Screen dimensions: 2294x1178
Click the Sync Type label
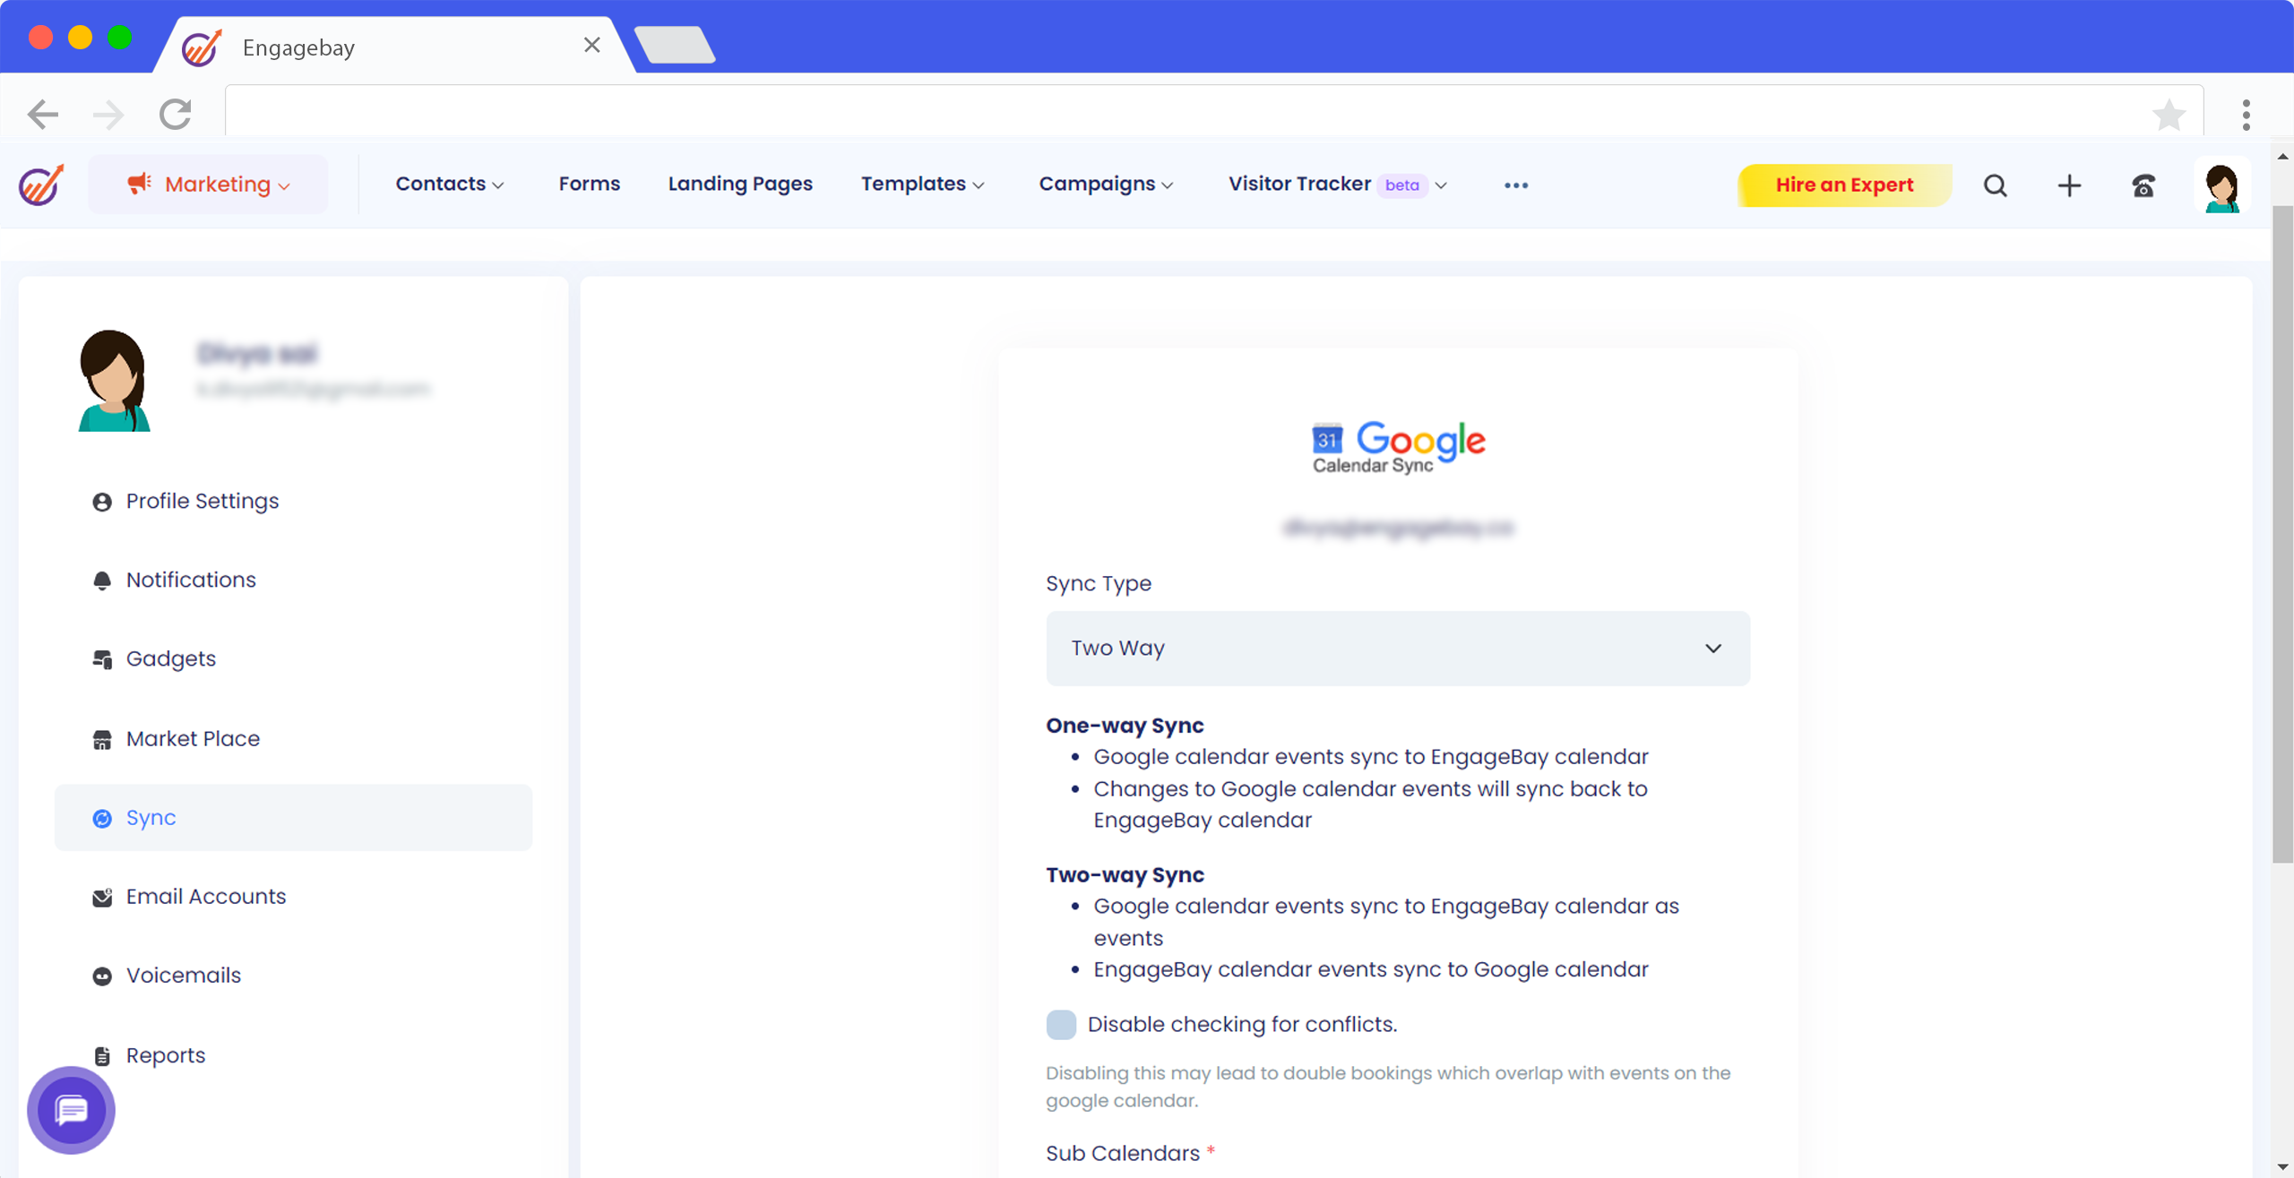1099,584
